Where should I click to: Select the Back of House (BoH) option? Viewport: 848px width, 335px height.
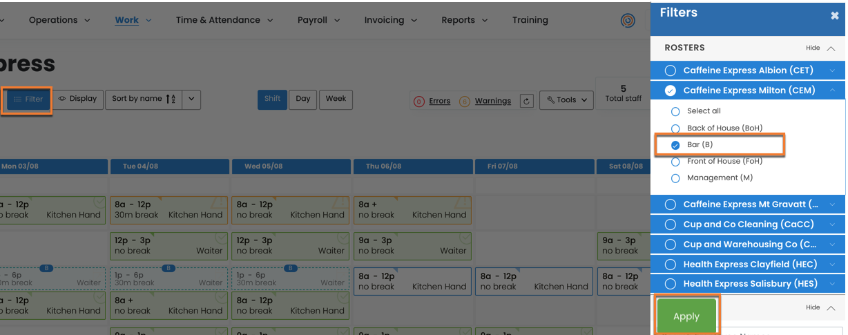[x=675, y=128]
